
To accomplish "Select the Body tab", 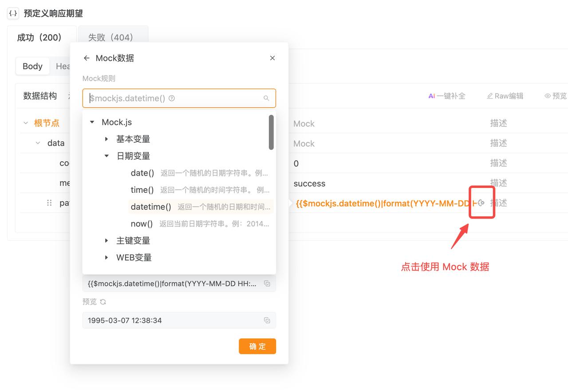I will point(32,66).
